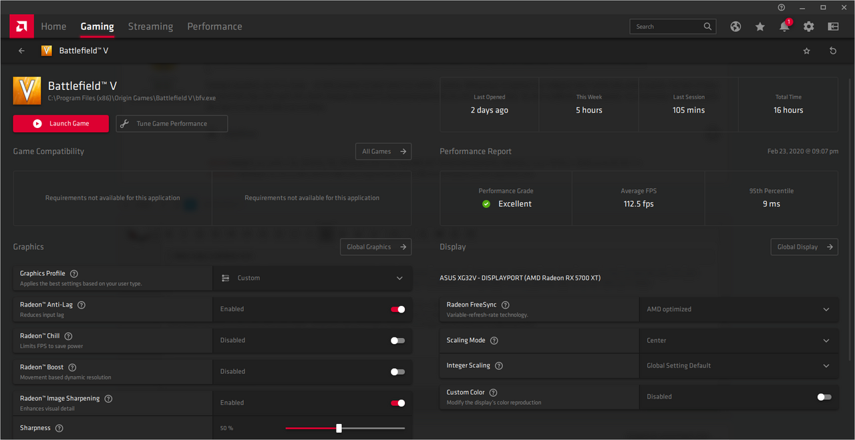Disable Radeon Anti-Lag toggle
The image size is (855, 440).
pyautogui.click(x=397, y=309)
